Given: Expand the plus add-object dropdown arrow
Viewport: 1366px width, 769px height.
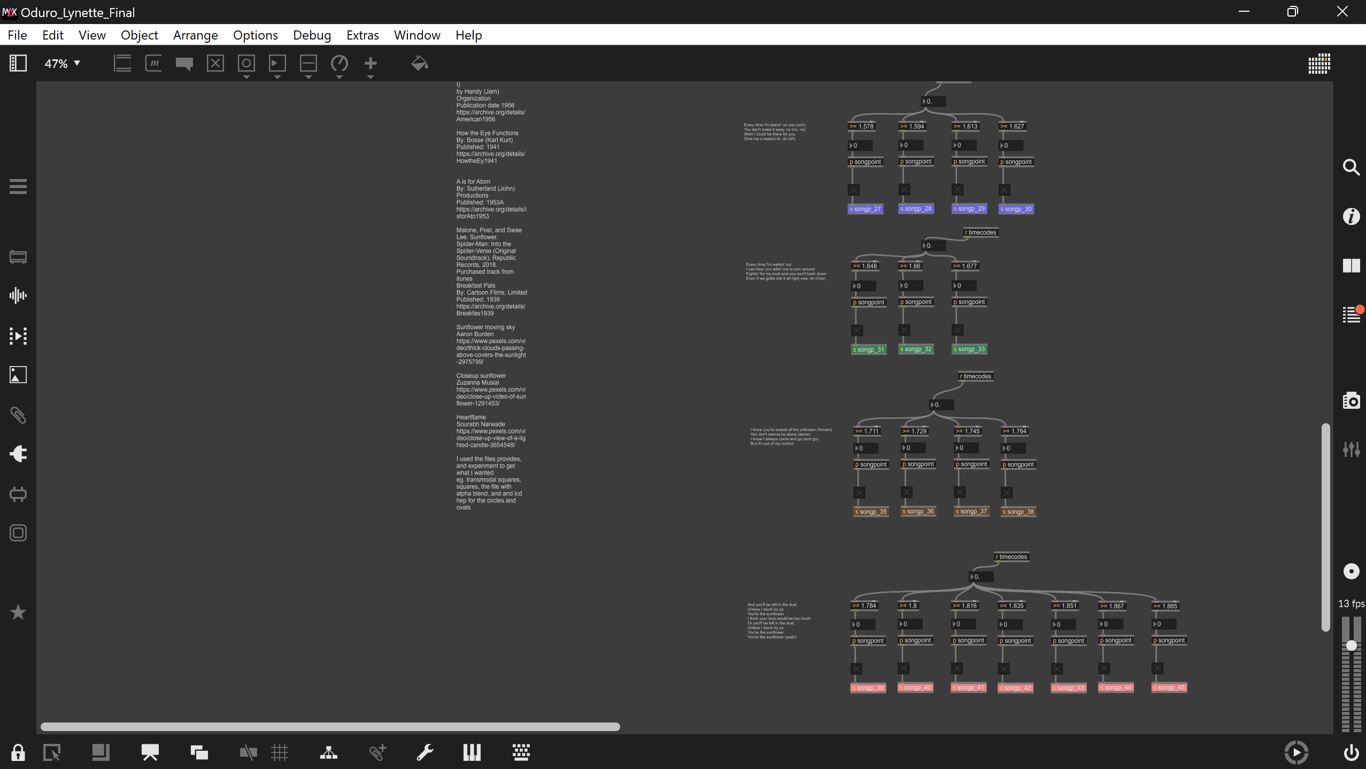Looking at the screenshot, I should [x=370, y=77].
